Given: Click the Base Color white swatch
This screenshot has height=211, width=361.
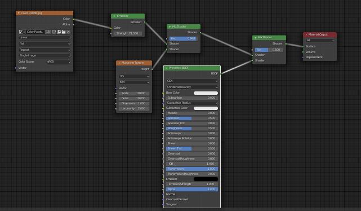Looking at the screenshot, I should (206, 93).
